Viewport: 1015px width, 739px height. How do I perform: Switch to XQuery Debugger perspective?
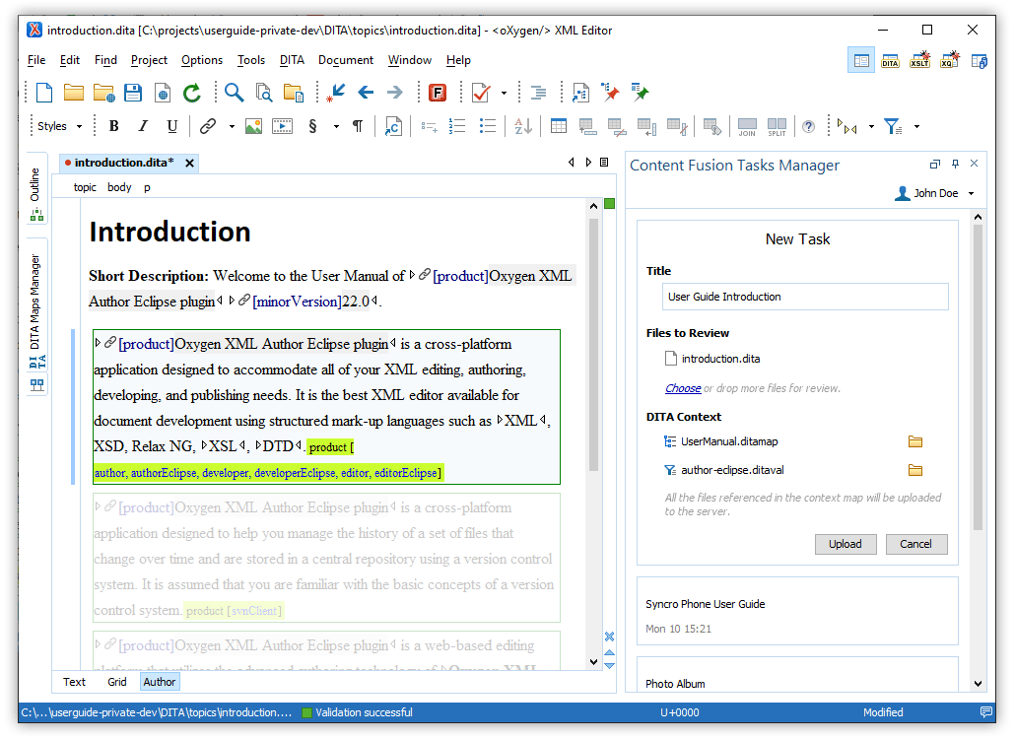pyautogui.click(x=950, y=60)
